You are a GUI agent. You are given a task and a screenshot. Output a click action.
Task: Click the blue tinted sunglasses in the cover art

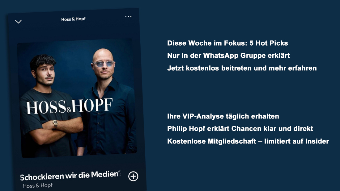click(x=104, y=64)
